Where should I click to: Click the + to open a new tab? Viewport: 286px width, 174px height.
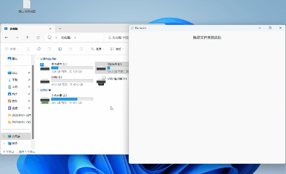pyautogui.click(x=60, y=29)
